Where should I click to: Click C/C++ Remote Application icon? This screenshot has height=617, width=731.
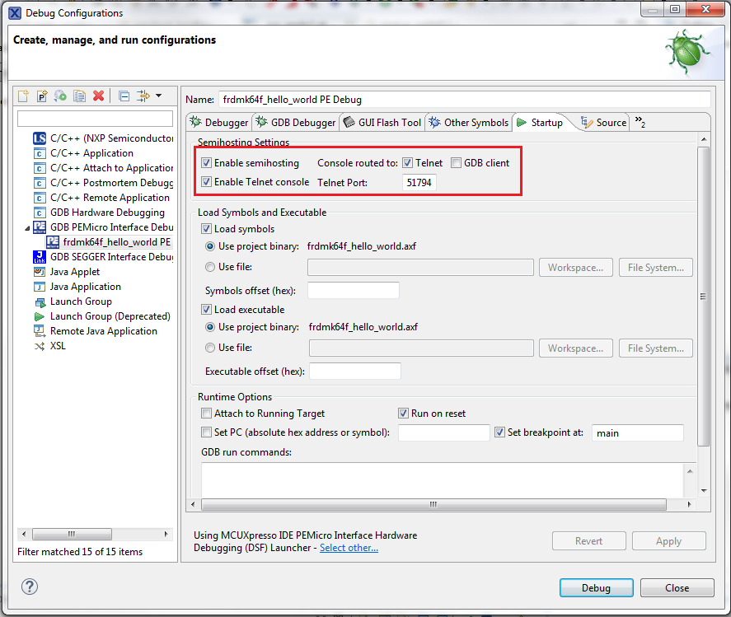click(x=40, y=198)
